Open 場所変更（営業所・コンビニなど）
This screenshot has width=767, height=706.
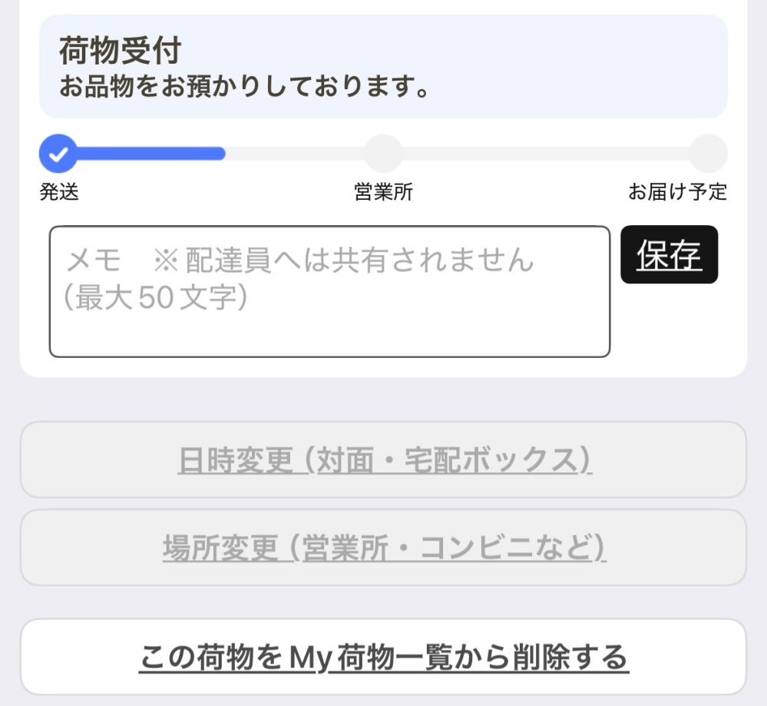coord(383,547)
